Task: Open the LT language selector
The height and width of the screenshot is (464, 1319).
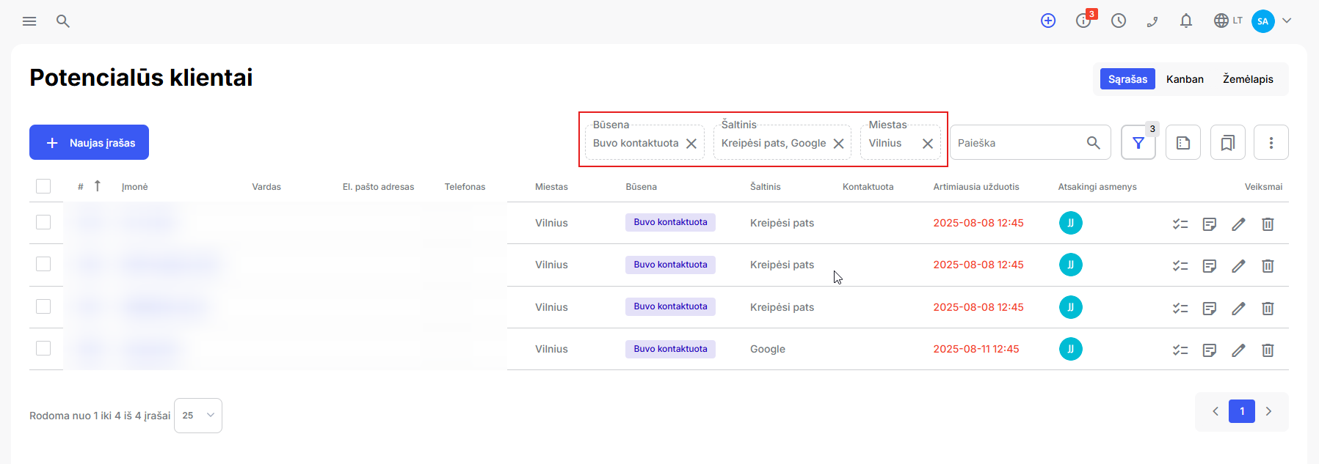Action: (1228, 21)
